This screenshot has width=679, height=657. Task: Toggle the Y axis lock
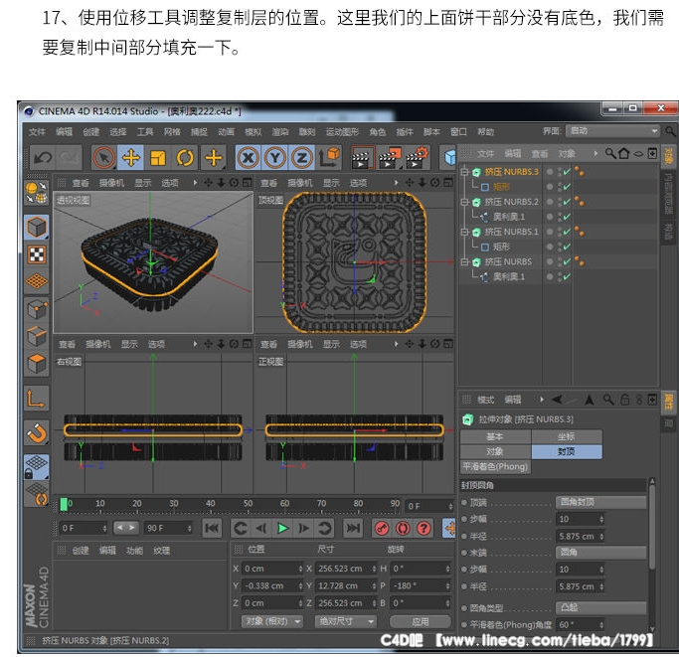click(x=275, y=158)
